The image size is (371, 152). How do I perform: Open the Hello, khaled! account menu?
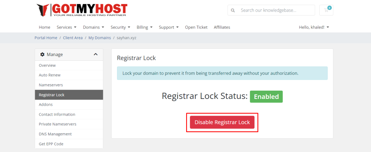pyautogui.click(x=314, y=27)
